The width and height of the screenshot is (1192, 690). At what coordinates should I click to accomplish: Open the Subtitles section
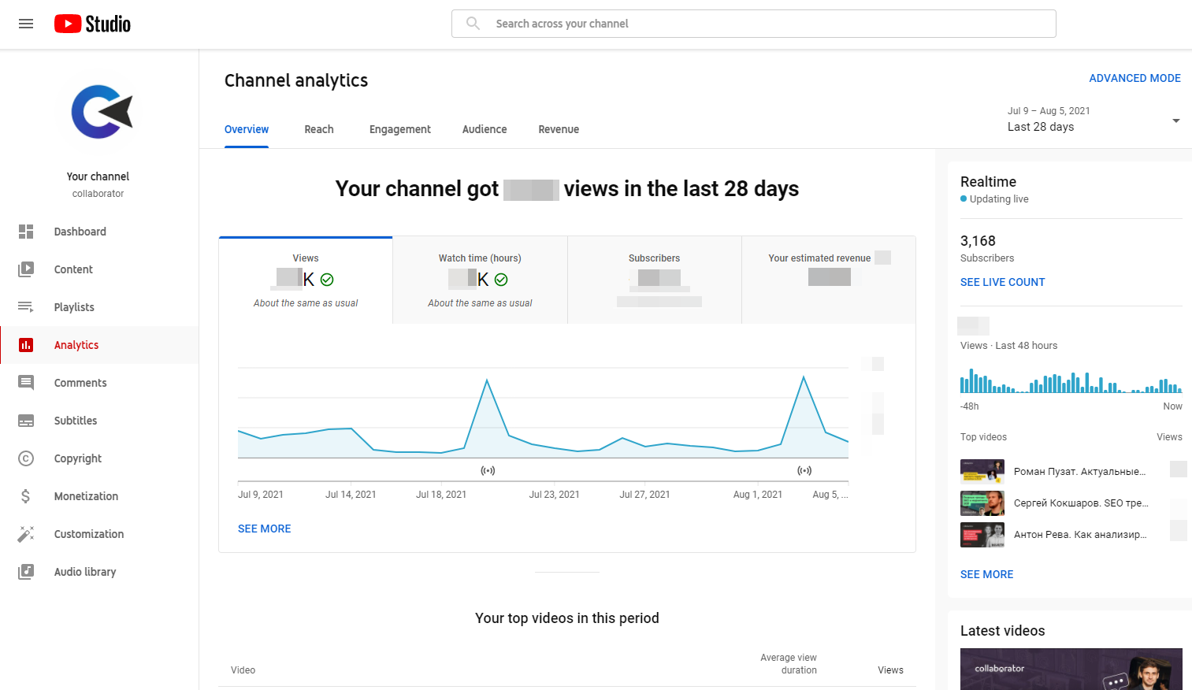[76, 421]
